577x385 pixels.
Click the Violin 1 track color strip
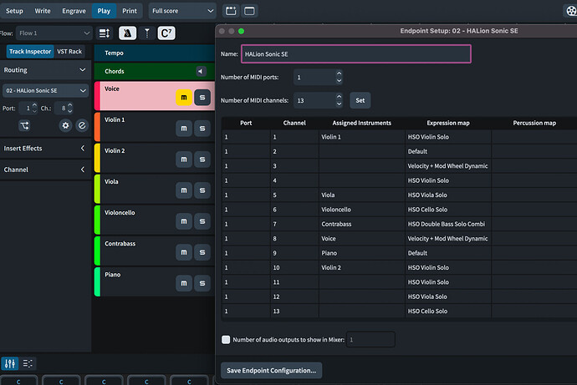coord(97,127)
